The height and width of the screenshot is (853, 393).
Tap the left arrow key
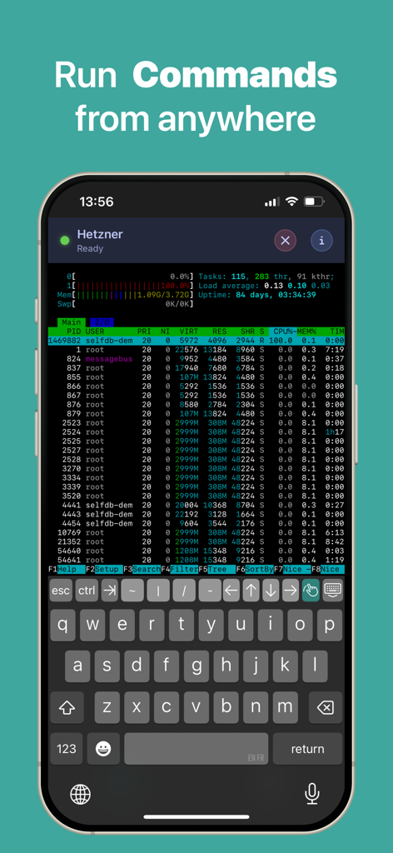click(231, 591)
